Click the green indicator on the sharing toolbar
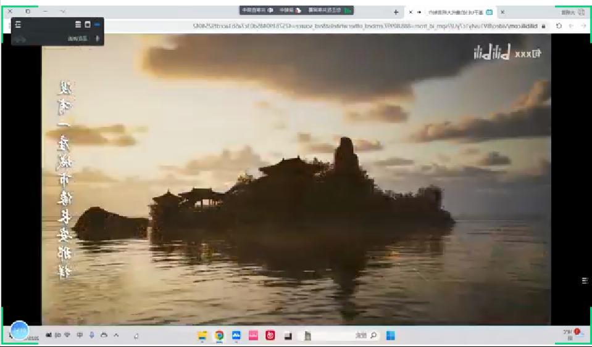 [348, 10]
